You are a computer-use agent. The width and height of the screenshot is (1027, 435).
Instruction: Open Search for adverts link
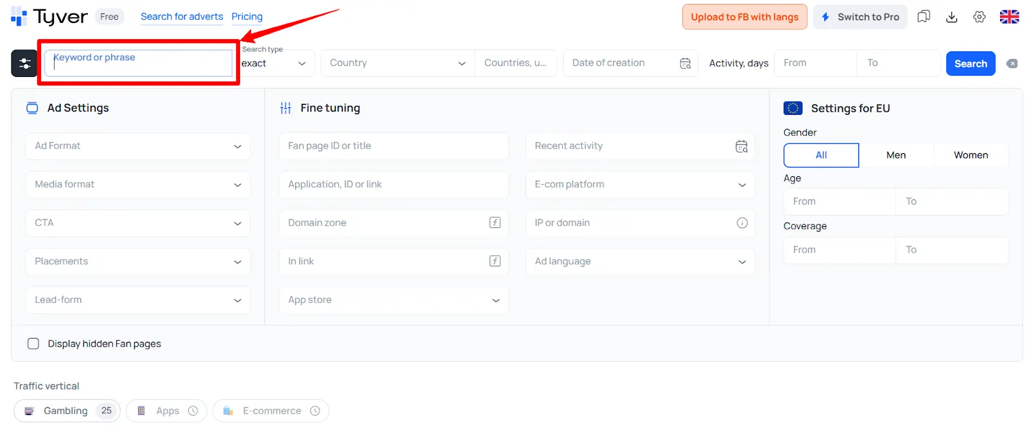182,17
